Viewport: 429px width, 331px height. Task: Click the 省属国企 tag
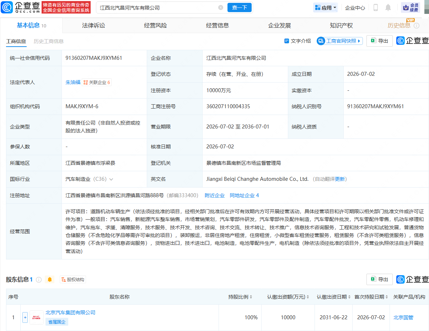[57, 322]
